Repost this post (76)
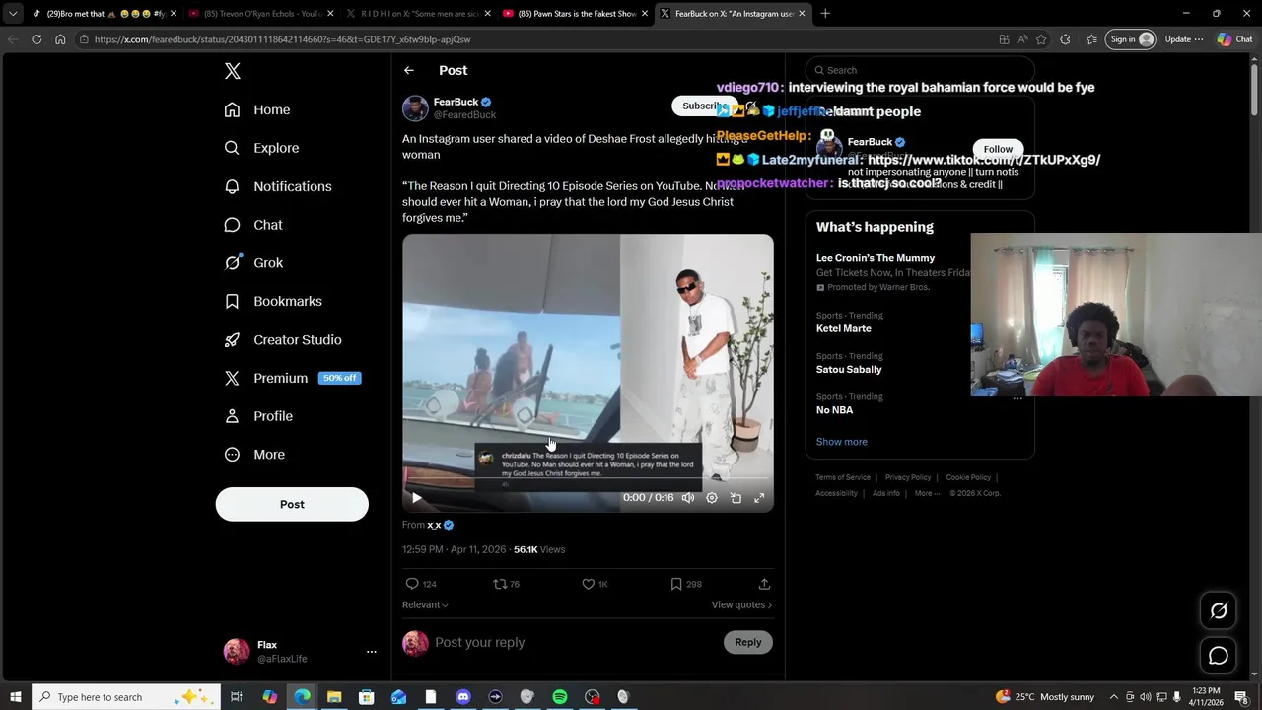This screenshot has width=1262, height=710. [x=507, y=584]
